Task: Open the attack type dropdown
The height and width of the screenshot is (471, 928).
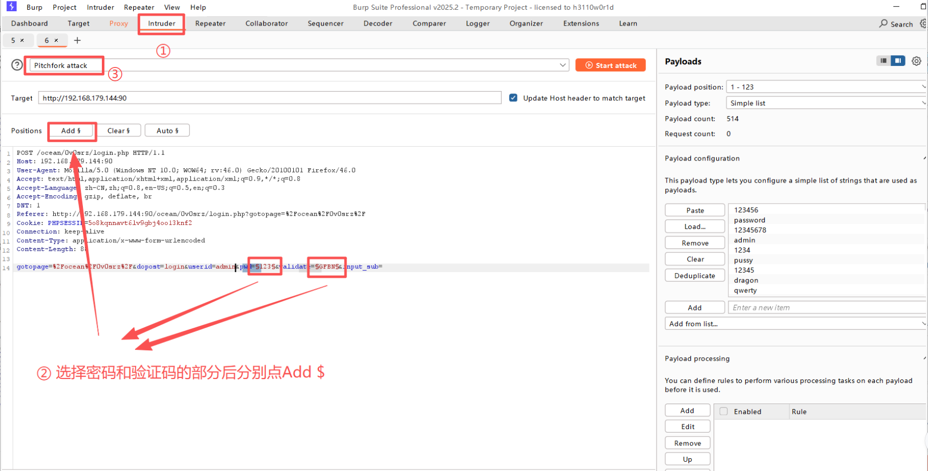Action: [299, 65]
